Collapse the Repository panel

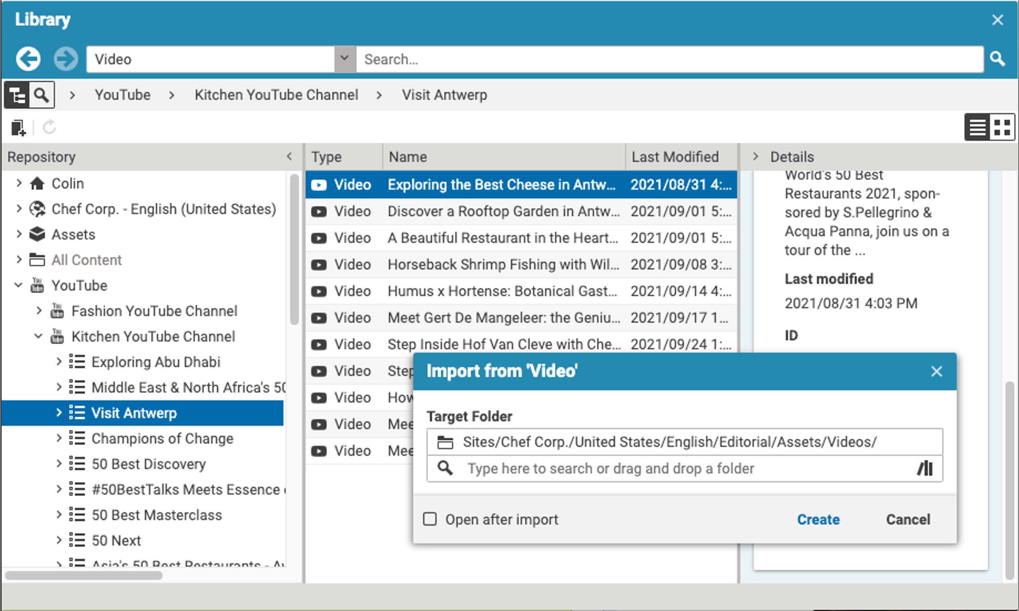coord(289,156)
